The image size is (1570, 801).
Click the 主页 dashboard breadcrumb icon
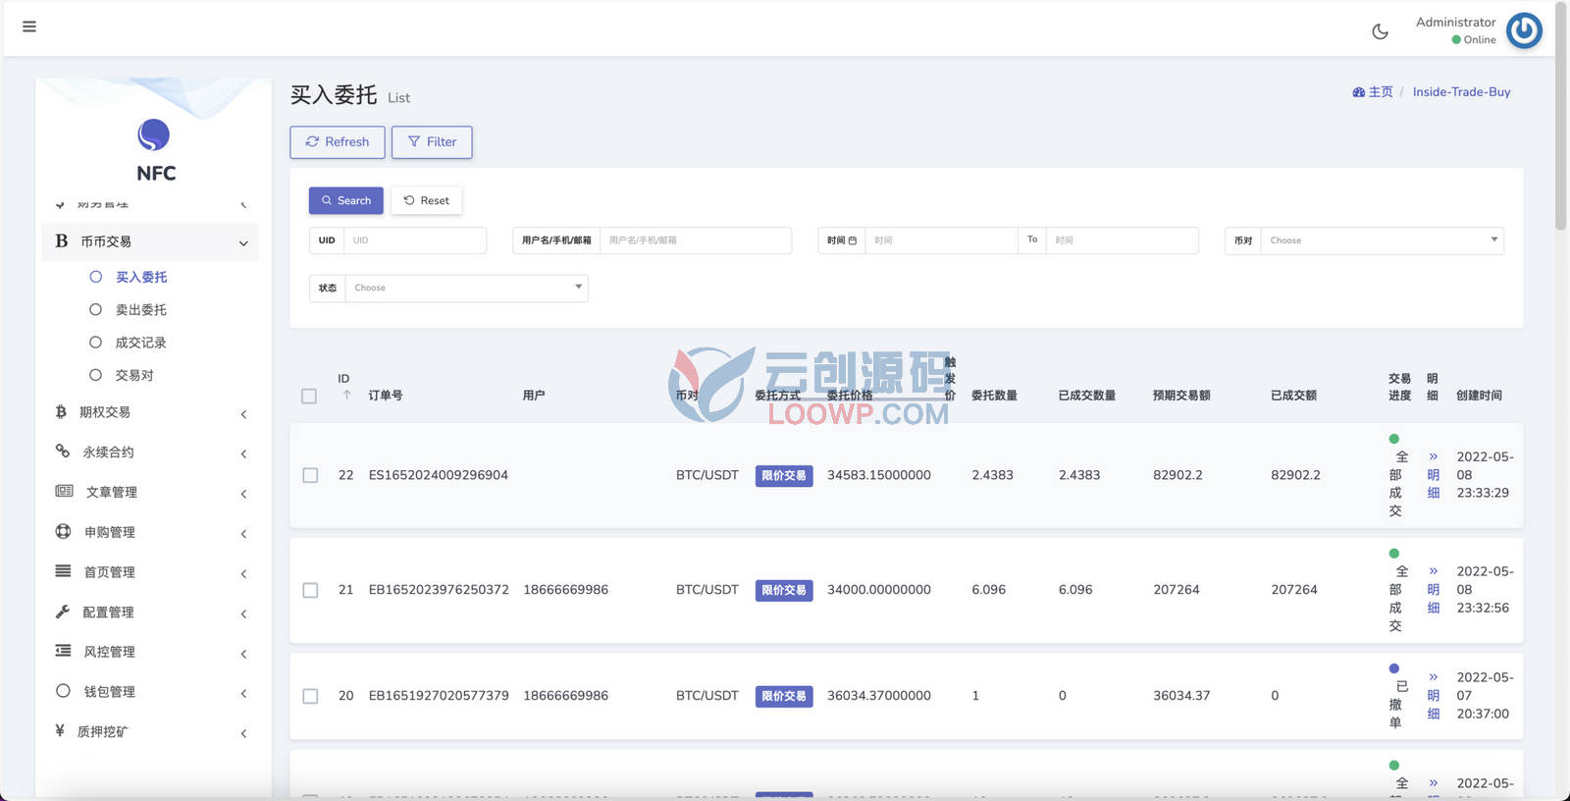(x=1359, y=92)
